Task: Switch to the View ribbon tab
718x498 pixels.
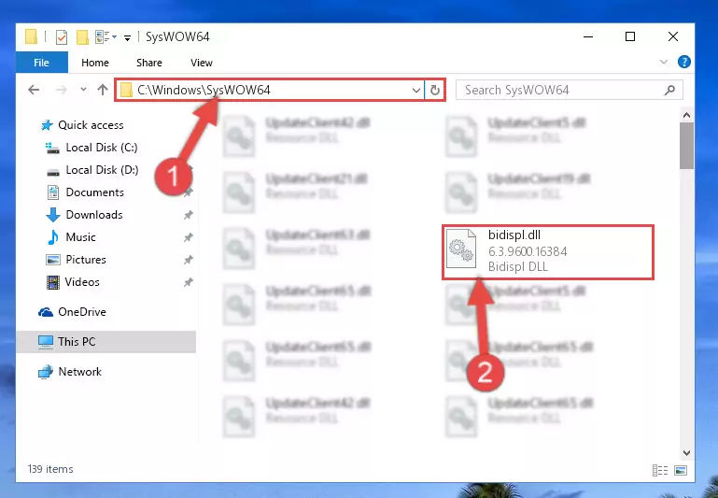Action: pos(202,63)
